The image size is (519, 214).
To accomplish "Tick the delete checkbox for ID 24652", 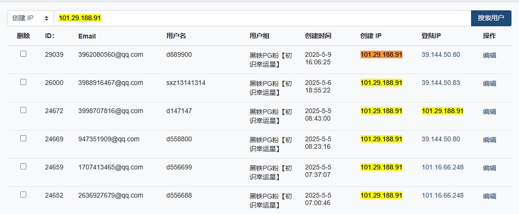I will [23, 194].
